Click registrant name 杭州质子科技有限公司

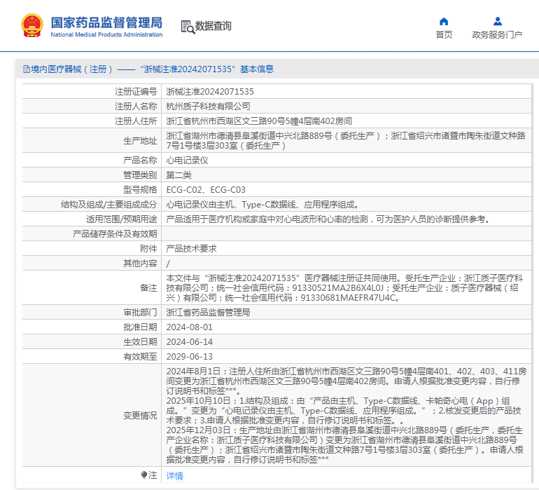click(x=208, y=106)
